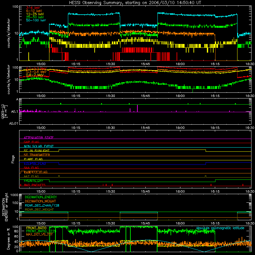Select the PARTICLE_FLAG label
Screen dimensions: 255x255
pyautogui.click(x=36, y=172)
